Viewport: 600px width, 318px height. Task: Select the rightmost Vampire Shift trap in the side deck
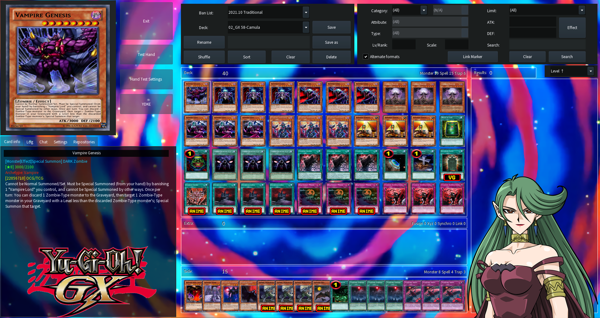(452, 296)
